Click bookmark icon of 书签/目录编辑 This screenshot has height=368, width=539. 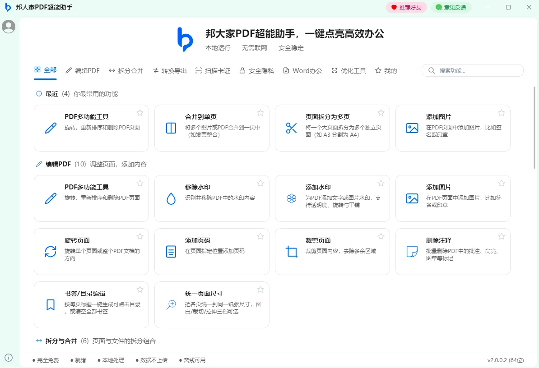[x=51, y=305]
